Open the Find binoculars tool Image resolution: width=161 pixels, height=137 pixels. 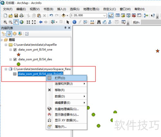pos(99,22)
